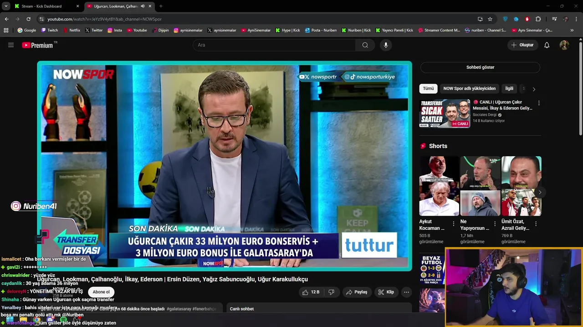Open YouTube notifications bell

[547, 45]
